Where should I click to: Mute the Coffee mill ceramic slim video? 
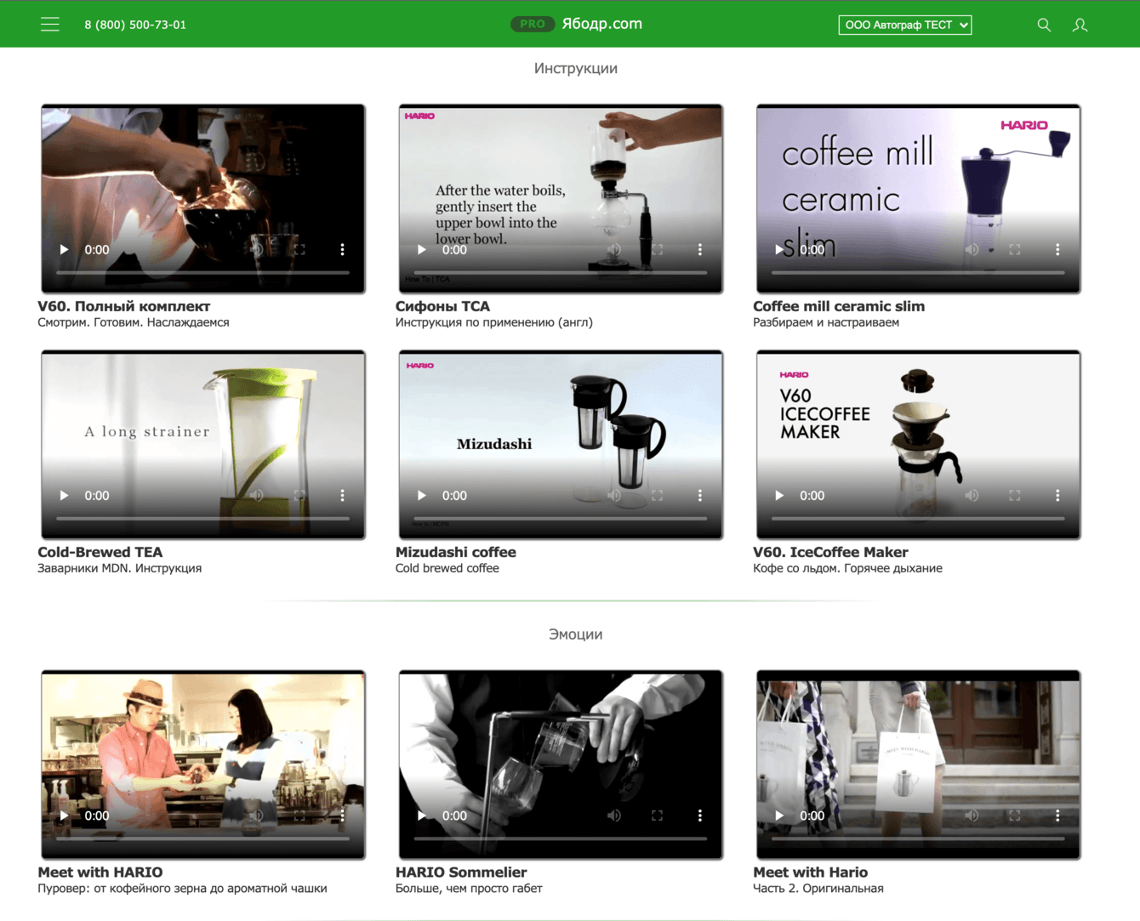(x=971, y=250)
